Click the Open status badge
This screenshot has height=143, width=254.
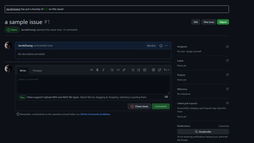click(12, 30)
